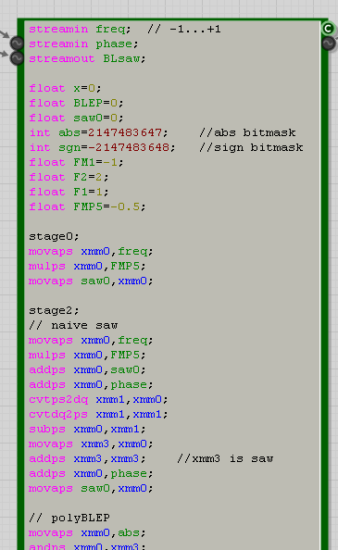Click the stage0; label line

54,236
